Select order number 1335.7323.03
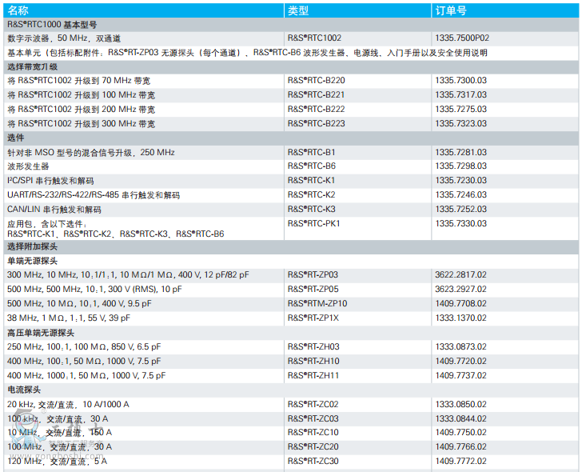The width and height of the screenshot is (582, 472). (460, 124)
